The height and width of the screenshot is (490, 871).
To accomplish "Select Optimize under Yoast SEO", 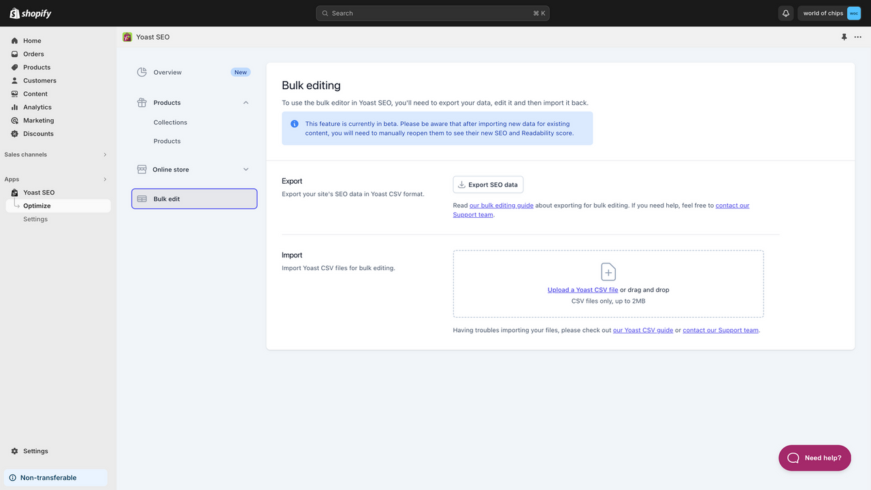I will pos(58,206).
